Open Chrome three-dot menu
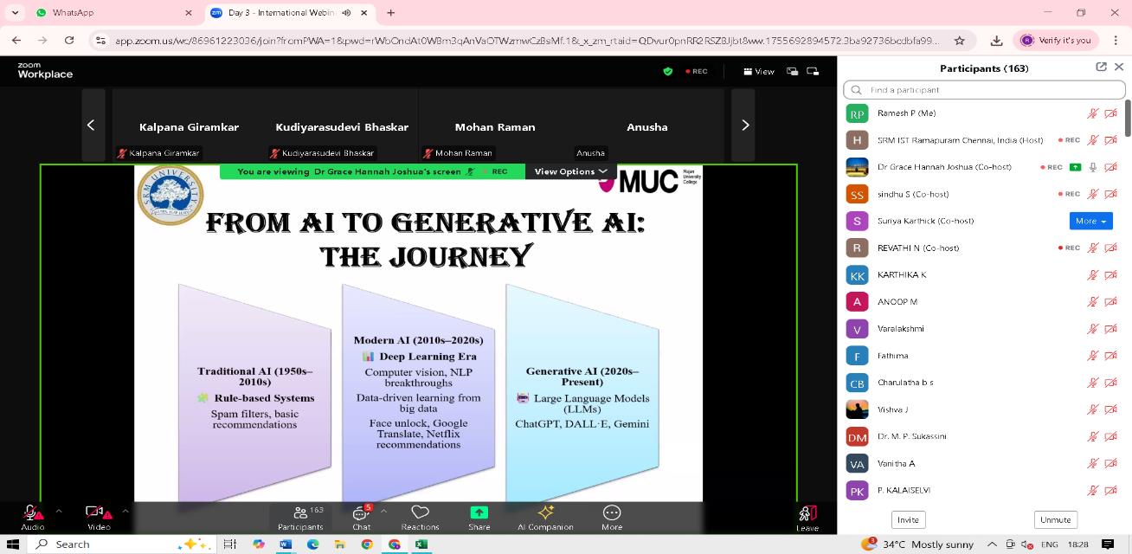 point(1116,40)
